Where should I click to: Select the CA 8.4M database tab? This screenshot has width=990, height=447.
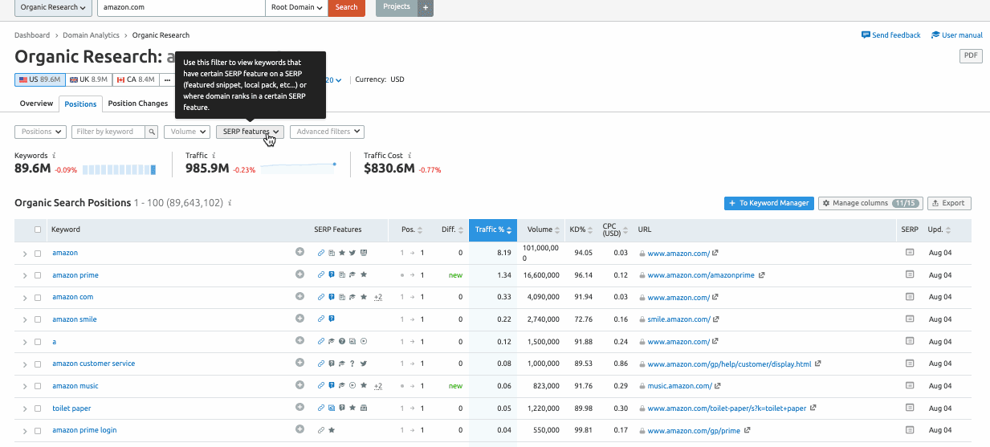click(x=135, y=79)
